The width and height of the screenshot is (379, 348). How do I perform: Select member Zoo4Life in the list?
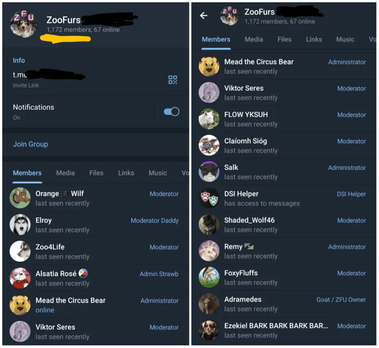coord(96,251)
